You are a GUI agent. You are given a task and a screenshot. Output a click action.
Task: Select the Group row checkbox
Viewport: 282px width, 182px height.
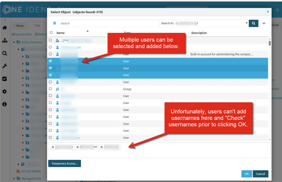(51, 89)
